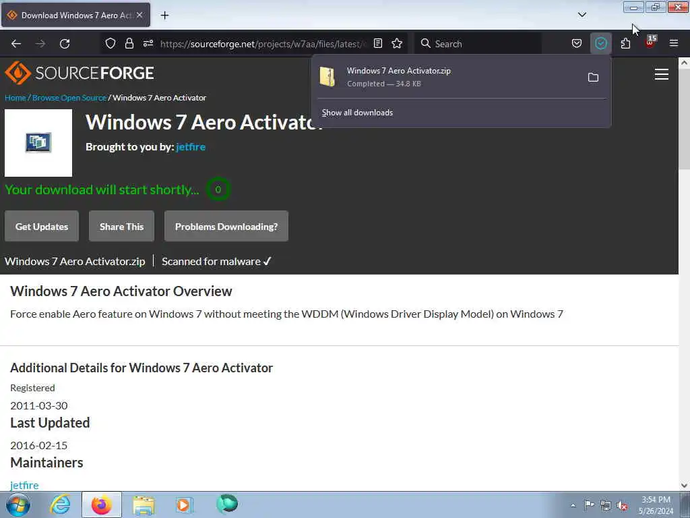Open the site permissions icon in address bar

(148, 43)
